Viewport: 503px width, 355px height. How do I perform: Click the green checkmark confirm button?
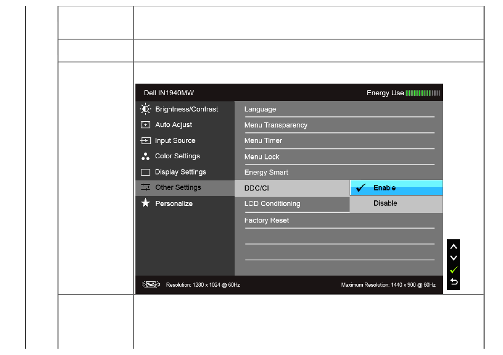(453, 270)
